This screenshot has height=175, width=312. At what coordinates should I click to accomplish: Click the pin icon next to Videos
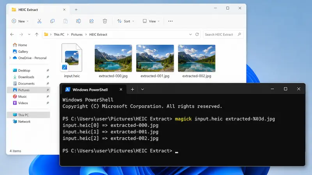click(48, 103)
